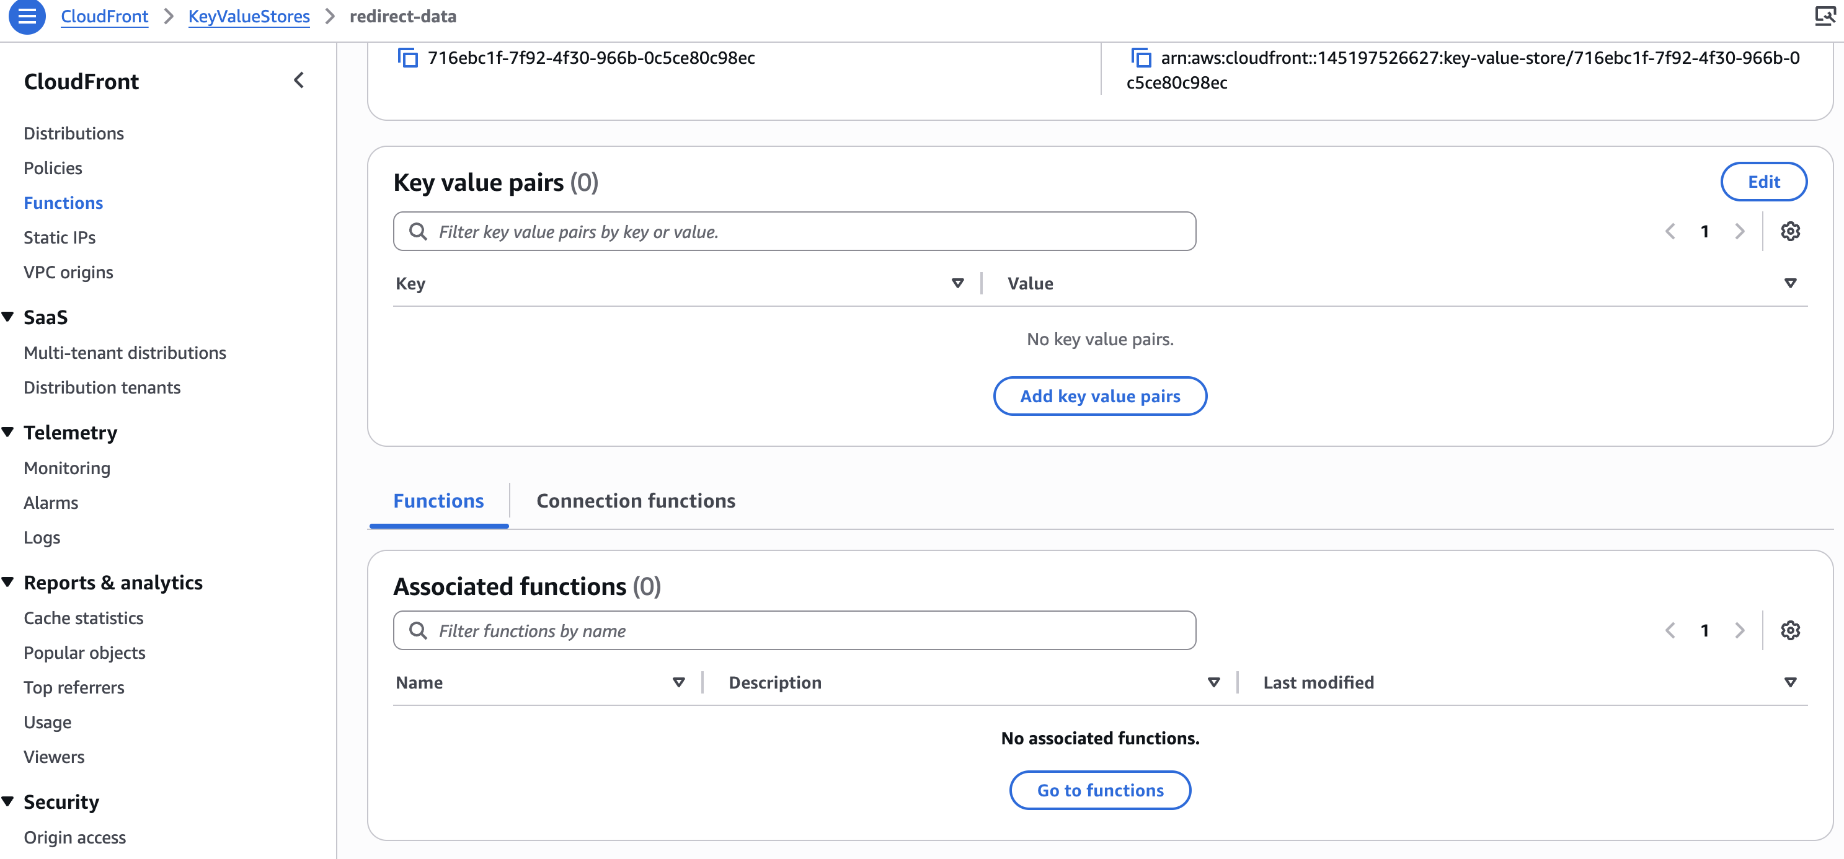Collapse the Telemetry navigation section
Screen dimensions: 1844x859
point(9,432)
